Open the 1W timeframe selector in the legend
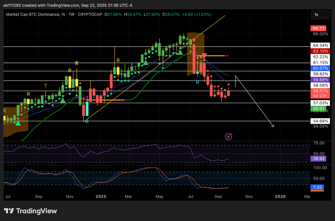The height and width of the screenshot is (221, 335). click(72, 14)
